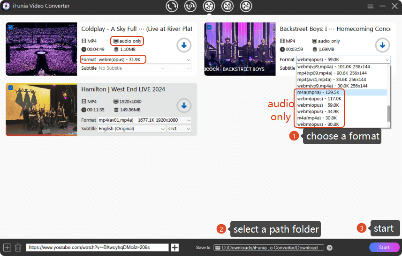Uncheck the Coldplay video checkbox
The image size is (402, 256).
(10, 27)
